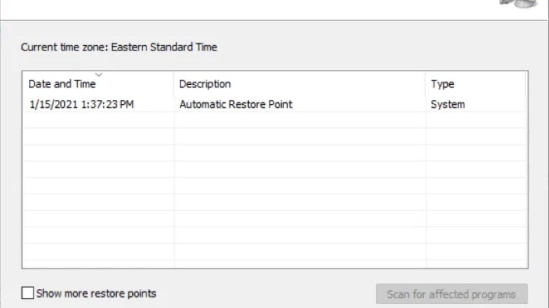The width and height of the screenshot is (549, 308).
Task: Sort restore points by the Type header
Action: coord(442,84)
